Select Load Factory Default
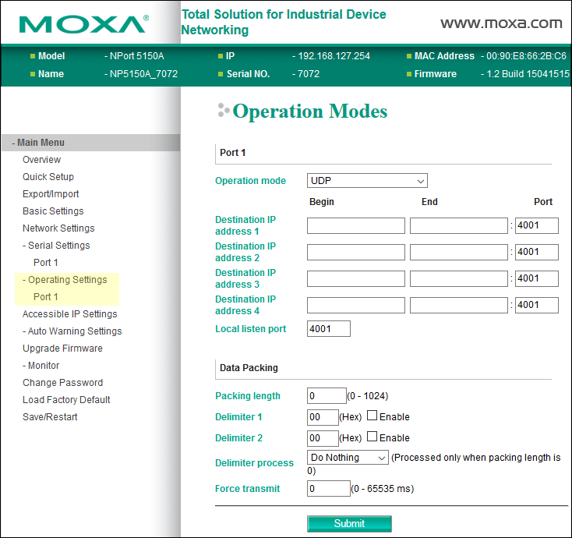This screenshot has width=572, height=538. click(x=66, y=400)
